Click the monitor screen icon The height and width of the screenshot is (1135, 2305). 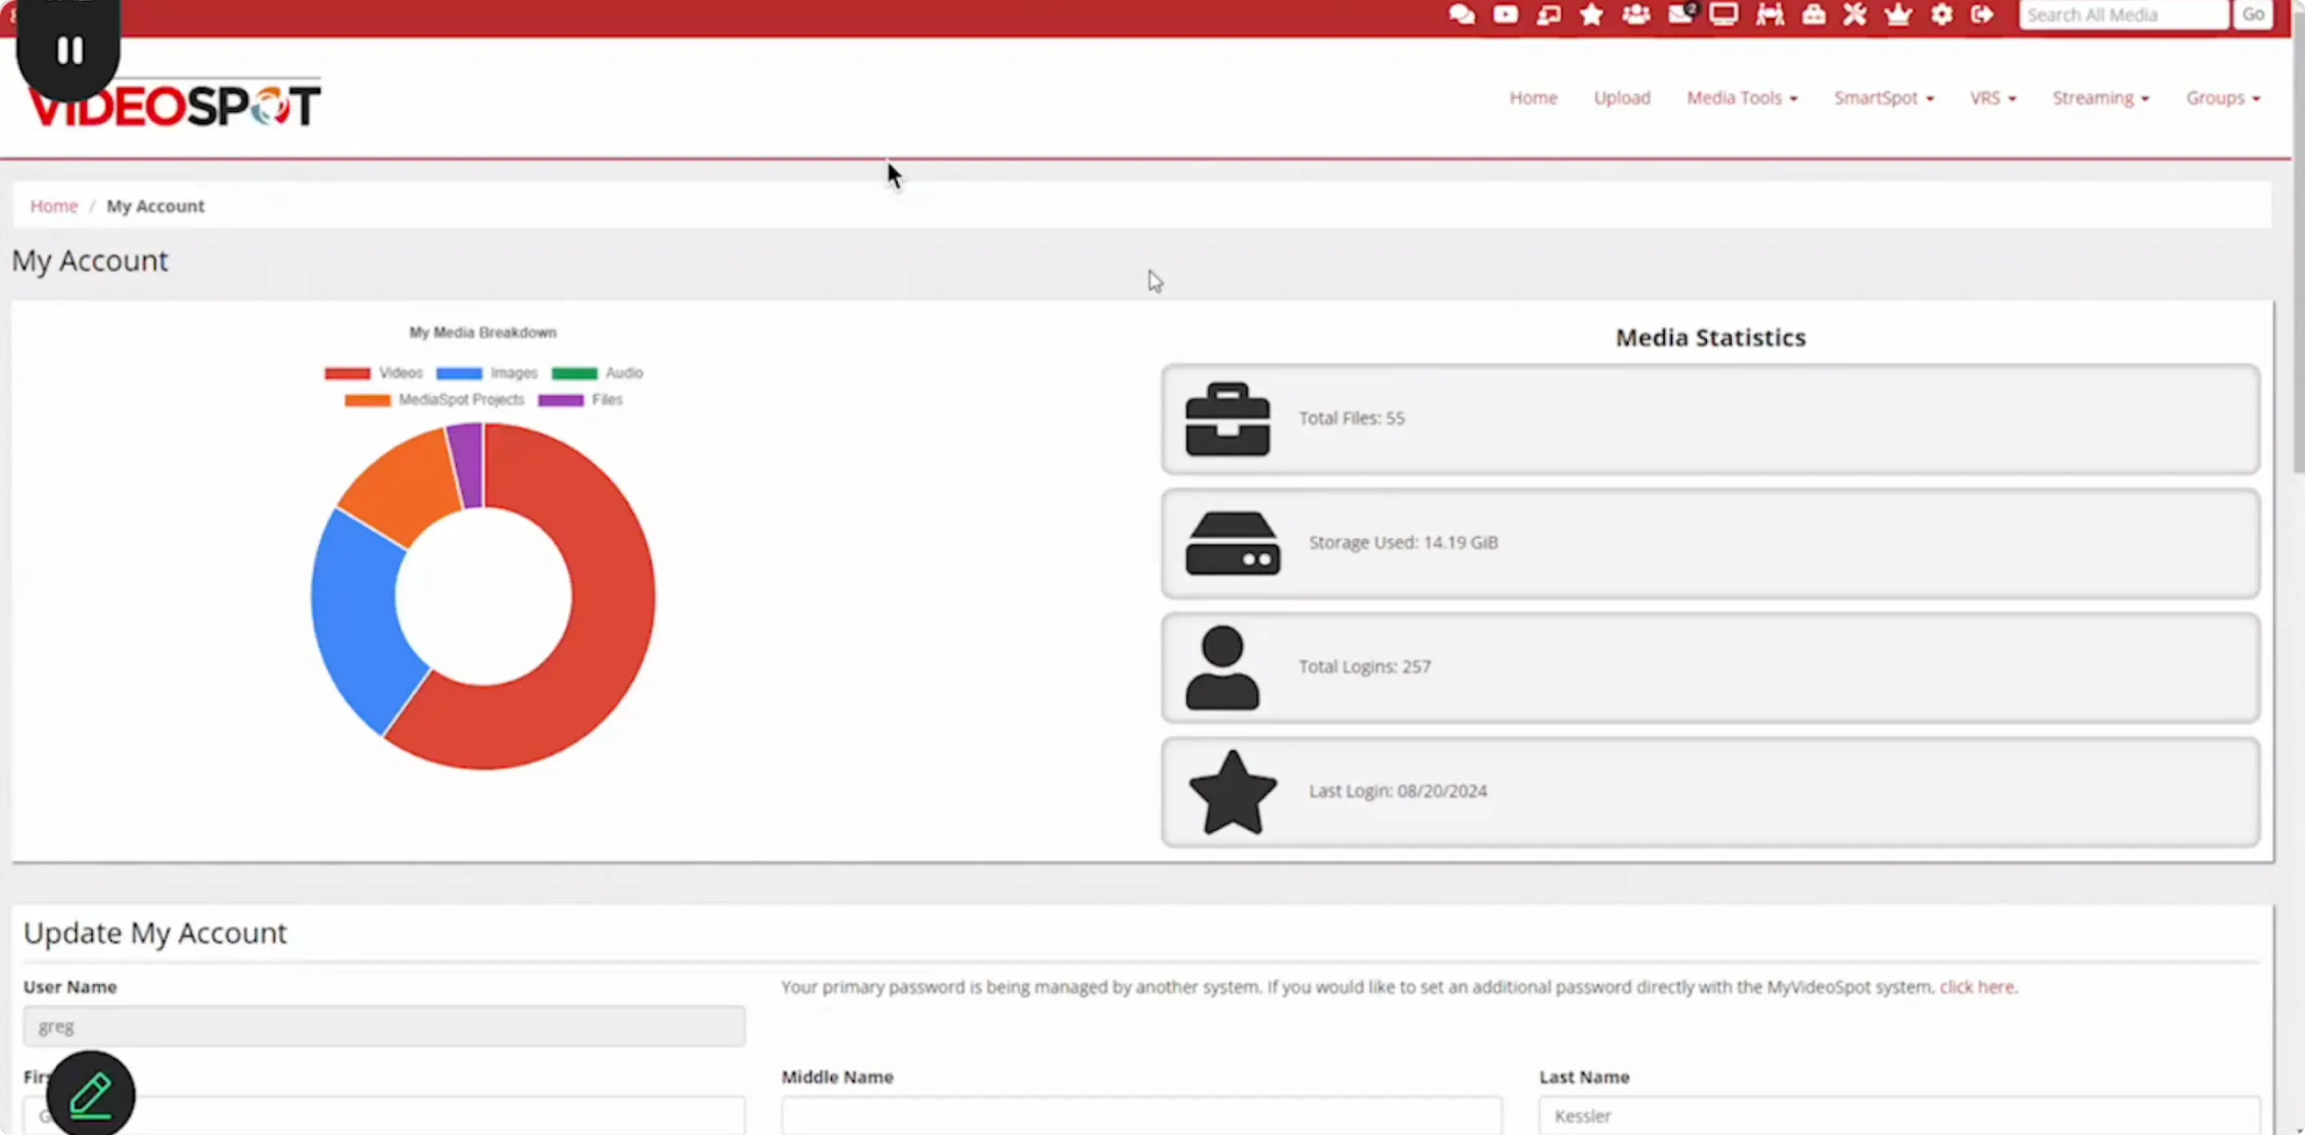[x=1723, y=14]
